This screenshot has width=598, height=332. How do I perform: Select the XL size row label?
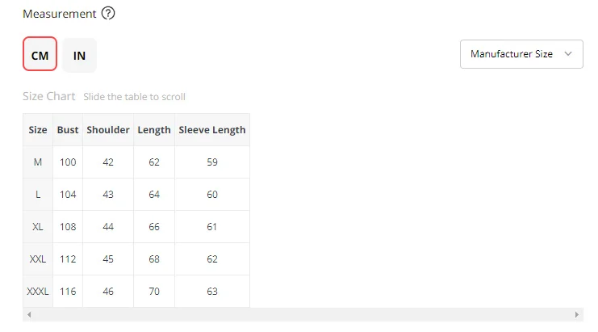point(38,226)
